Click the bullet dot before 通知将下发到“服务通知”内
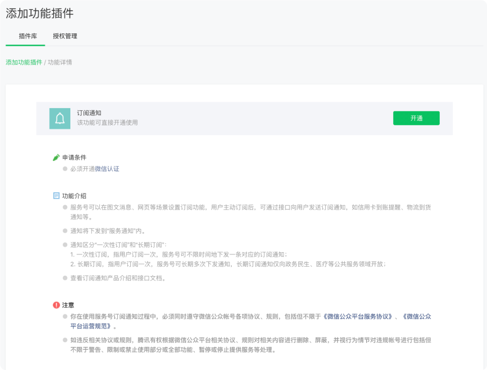The width and height of the screenshot is (487, 370). (x=65, y=231)
